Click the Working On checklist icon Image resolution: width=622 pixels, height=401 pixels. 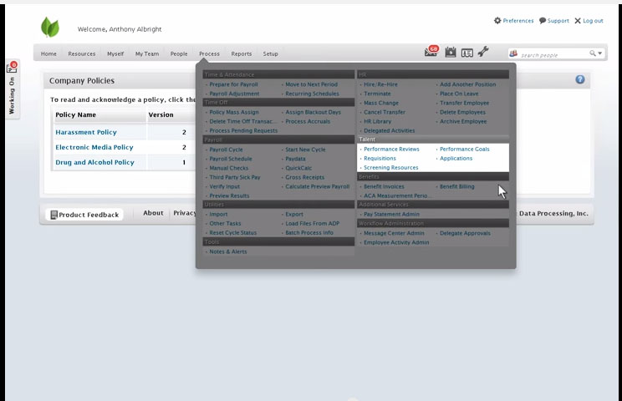pyautogui.click(x=12, y=68)
